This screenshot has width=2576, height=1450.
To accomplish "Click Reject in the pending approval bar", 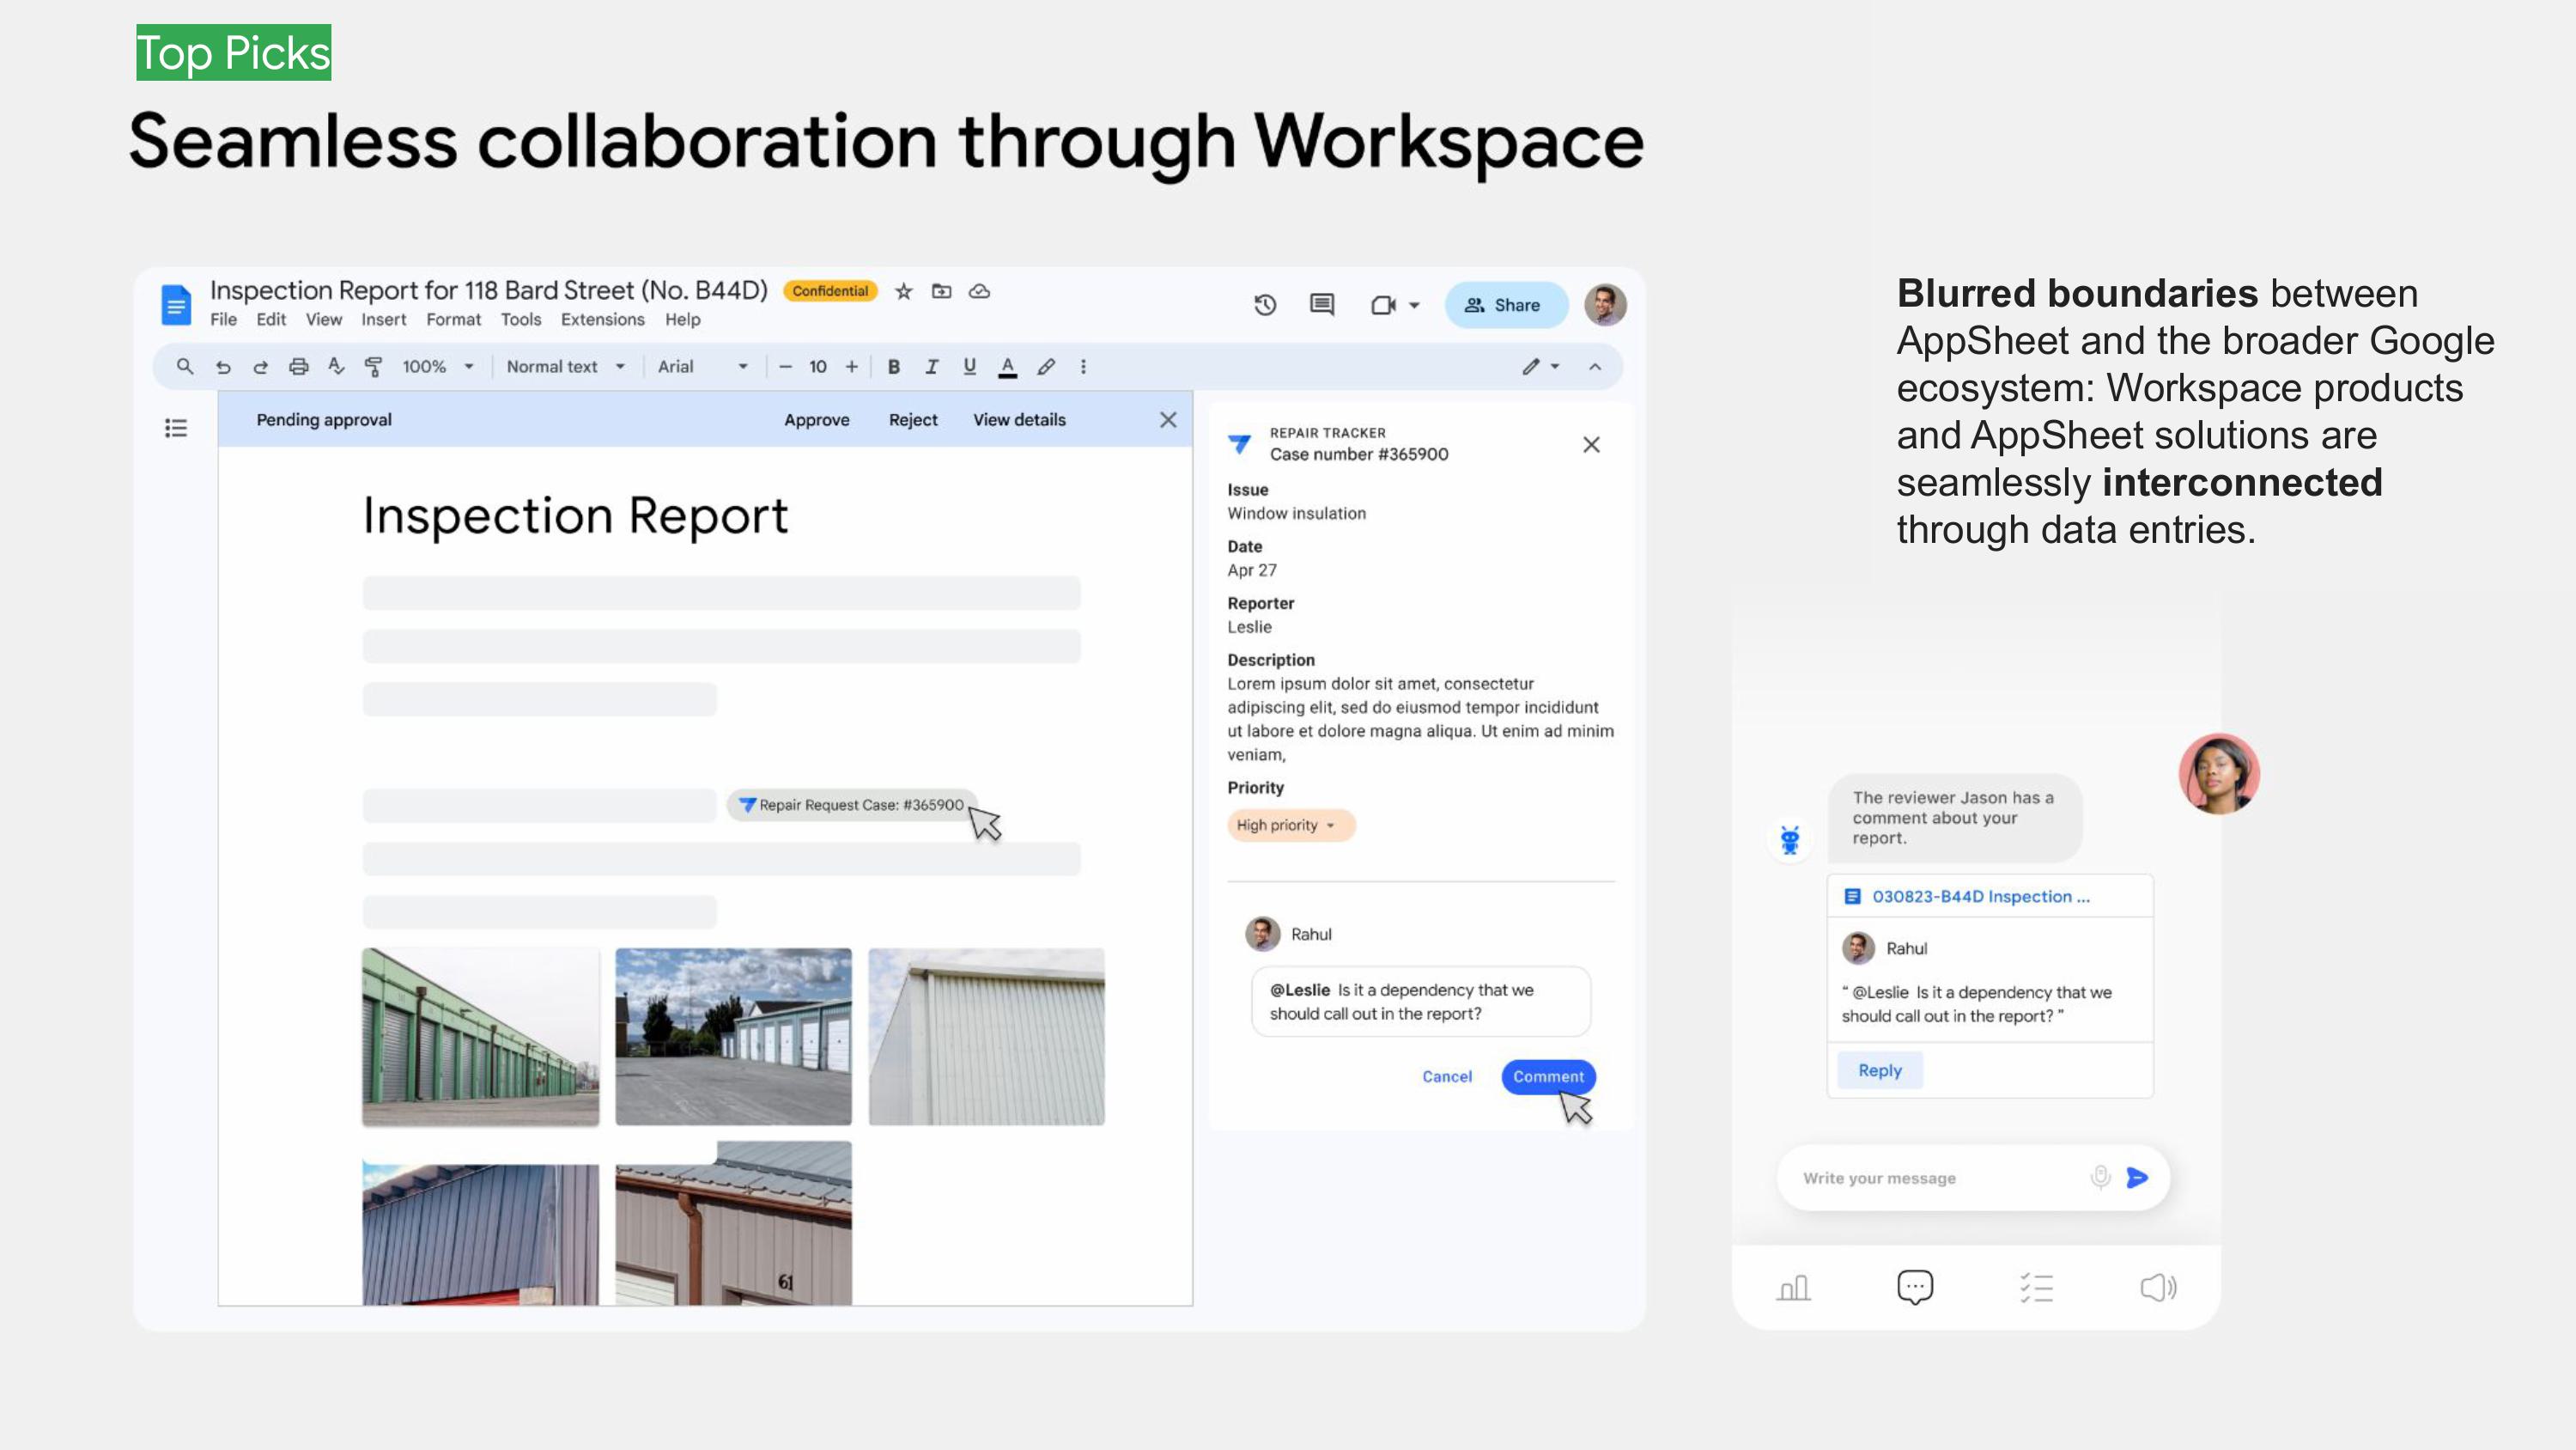I will pos(913,420).
